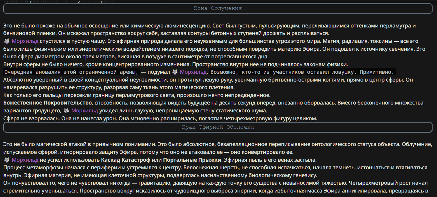Image resolution: width=437 pixels, height=197 pixels.
Task: Click the wolf icon before "Морхильд увидел лишь"
Action: point(66,111)
